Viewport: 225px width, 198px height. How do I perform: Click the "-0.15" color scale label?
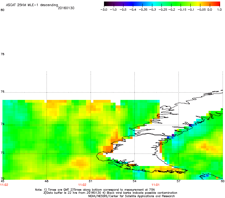click(182, 10)
